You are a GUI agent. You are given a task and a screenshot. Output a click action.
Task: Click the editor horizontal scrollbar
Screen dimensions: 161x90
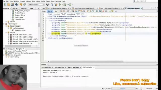point(87,61)
